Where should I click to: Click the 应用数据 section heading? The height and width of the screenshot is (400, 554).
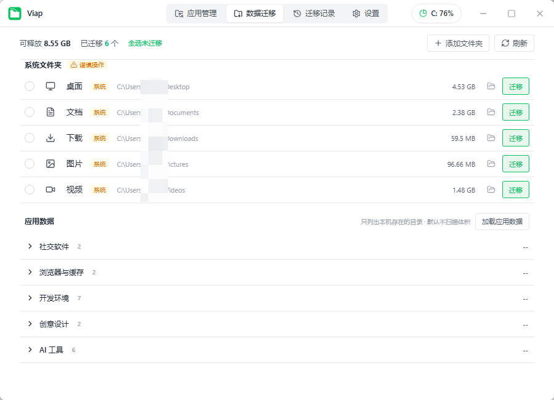[39, 222]
